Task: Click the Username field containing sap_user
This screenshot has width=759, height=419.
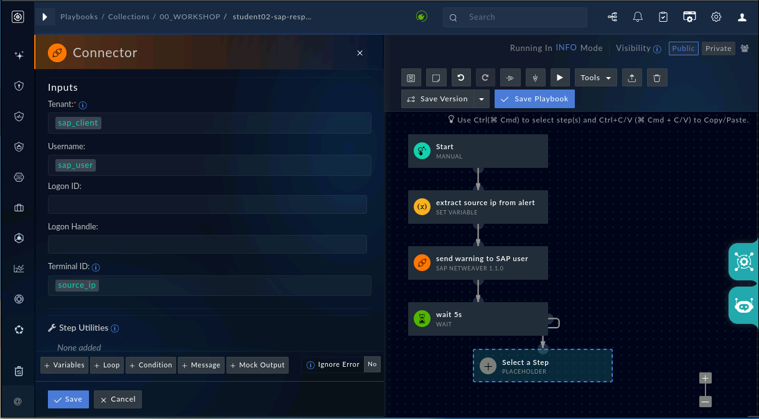Action: (210, 165)
